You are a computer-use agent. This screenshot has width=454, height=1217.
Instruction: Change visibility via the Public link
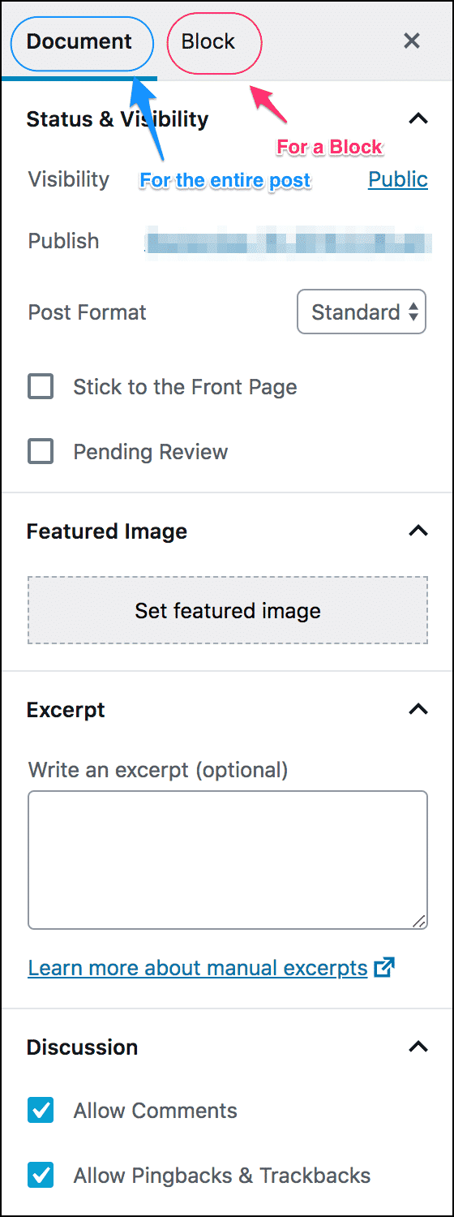(398, 179)
